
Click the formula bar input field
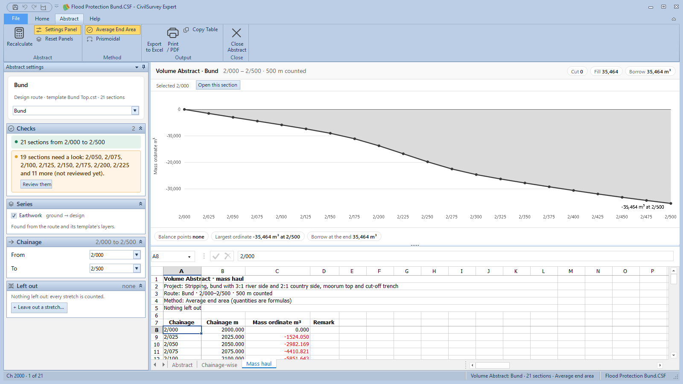(x=455, y=256)
